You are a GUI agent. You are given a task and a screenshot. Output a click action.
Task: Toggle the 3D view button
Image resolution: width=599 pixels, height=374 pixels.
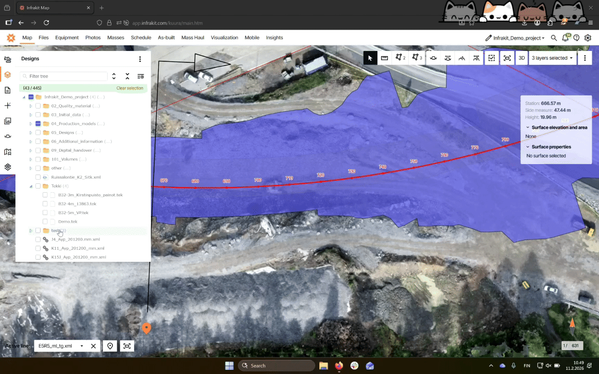point(522,58)
